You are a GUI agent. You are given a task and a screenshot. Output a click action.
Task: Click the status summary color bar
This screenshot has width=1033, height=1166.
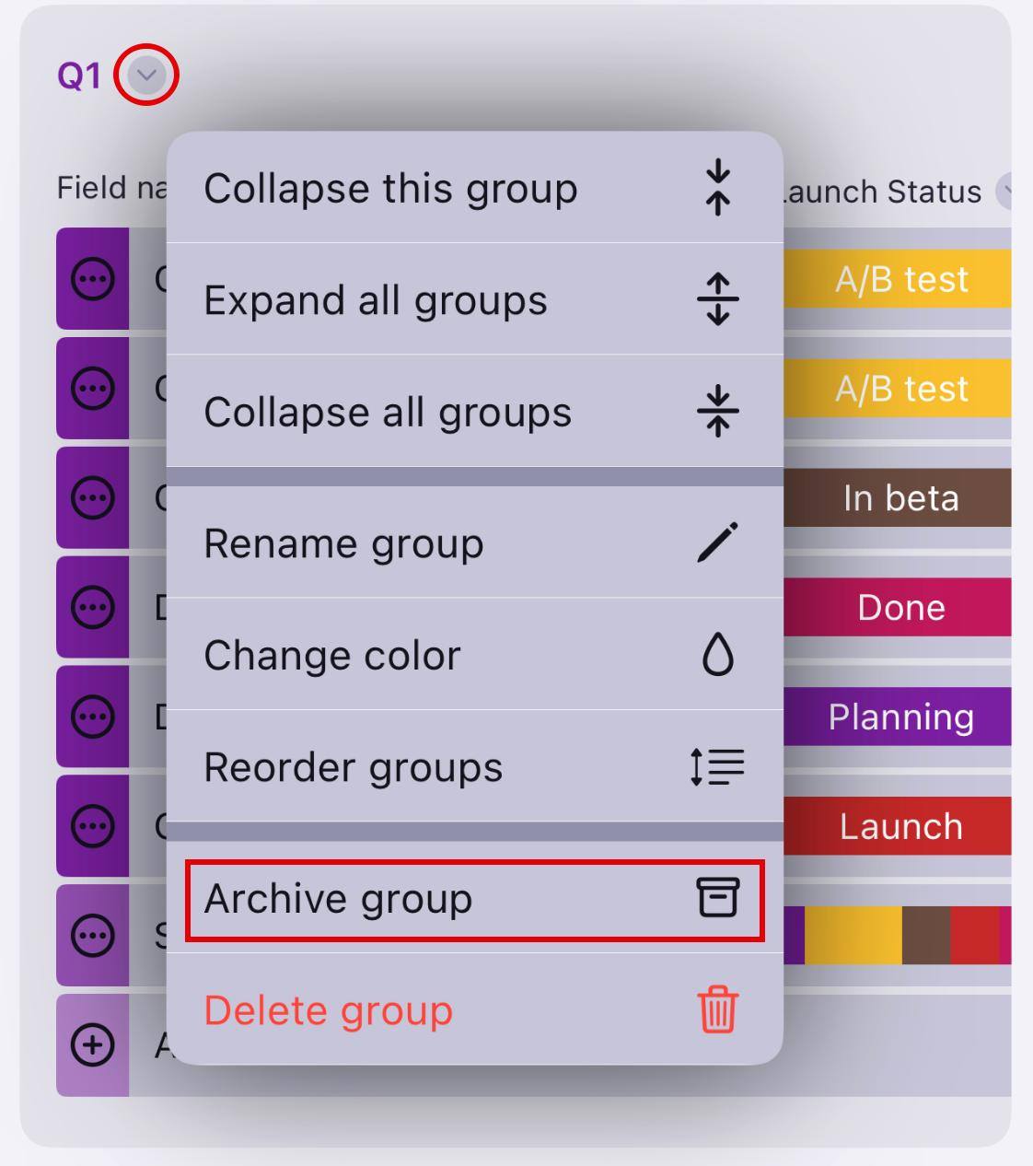[899, 936]
